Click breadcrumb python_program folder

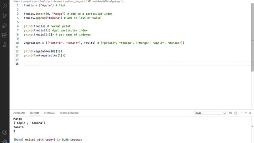[x=75, y=1]
